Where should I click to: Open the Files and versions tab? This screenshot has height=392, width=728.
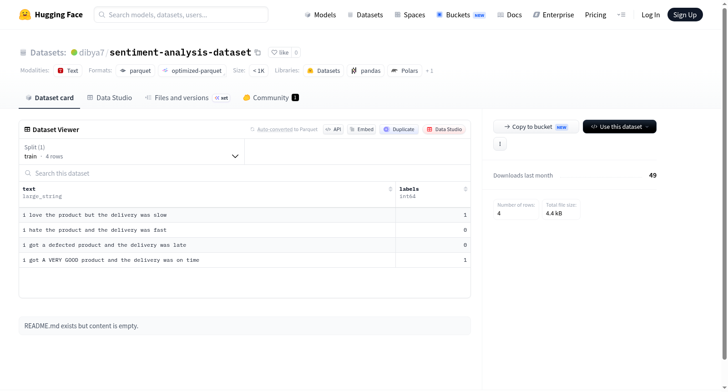(x=187, y=98)
